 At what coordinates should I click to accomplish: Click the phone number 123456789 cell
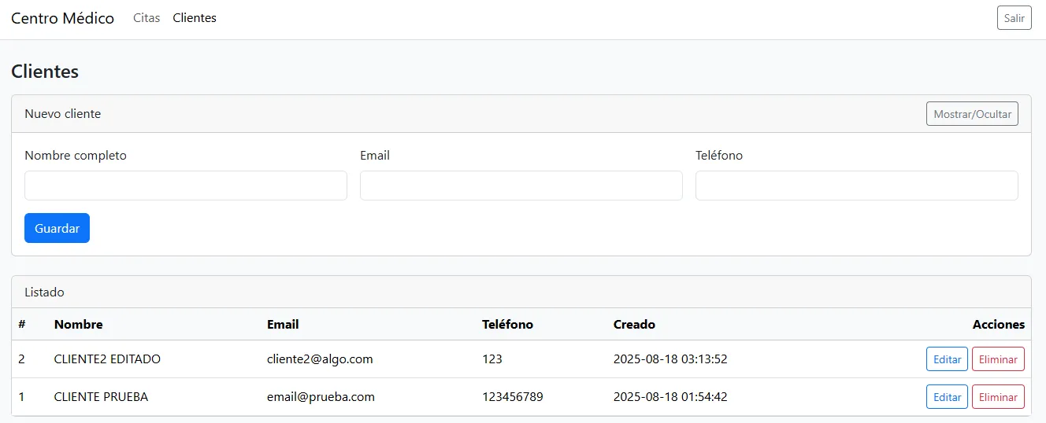pyautogui.click(x=512, y=397)
